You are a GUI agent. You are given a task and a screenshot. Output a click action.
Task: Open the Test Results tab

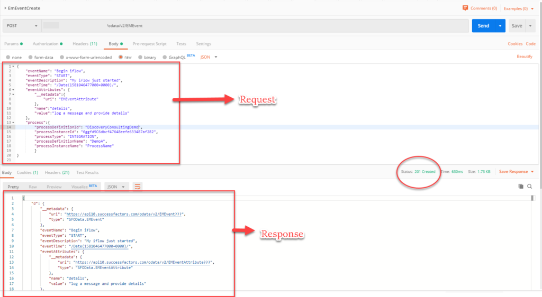coord(87,172)
